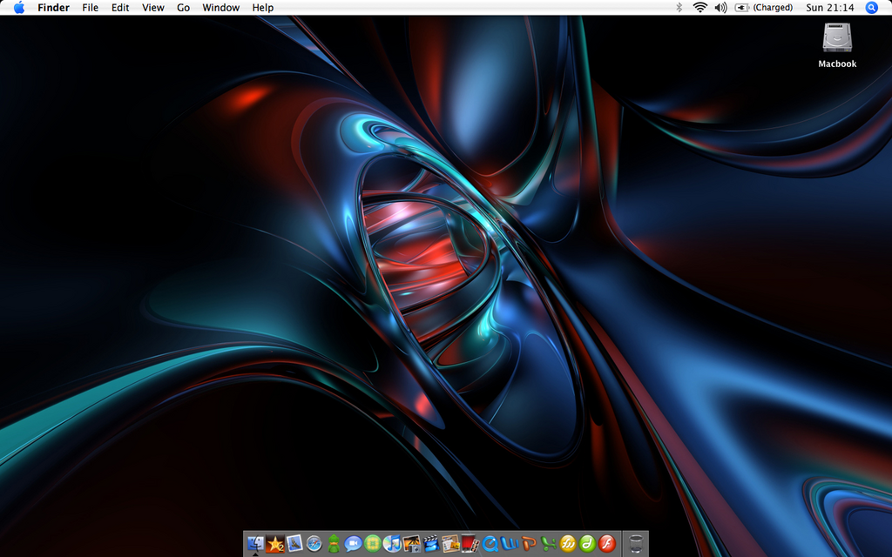The height and width of the screenshot is (557, 892).
Task: Open the Window menu
Action: click(x=220, y=8)
